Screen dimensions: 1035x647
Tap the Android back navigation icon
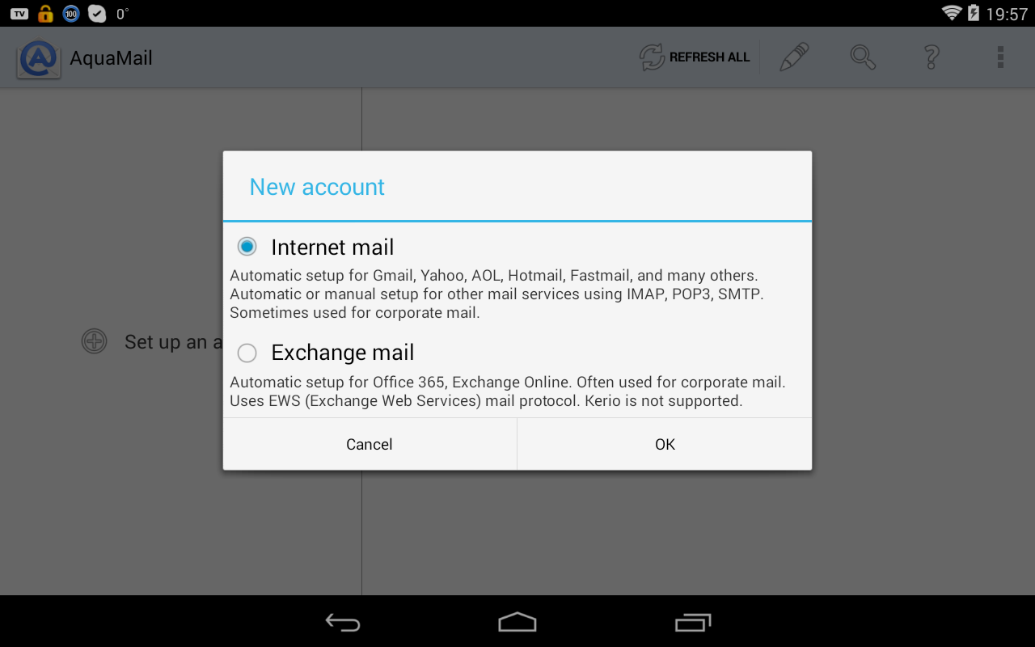pos(343,622)
